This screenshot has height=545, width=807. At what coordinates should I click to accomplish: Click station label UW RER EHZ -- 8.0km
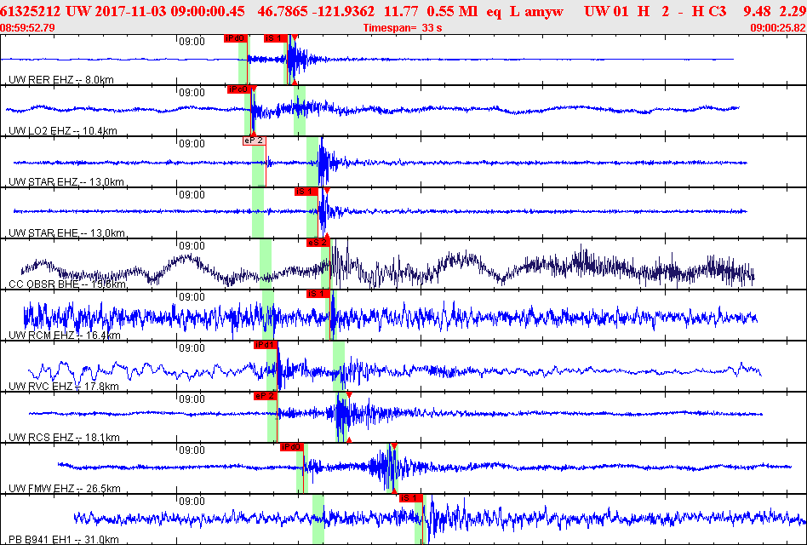pyautogui.click(x=60, y=80)
